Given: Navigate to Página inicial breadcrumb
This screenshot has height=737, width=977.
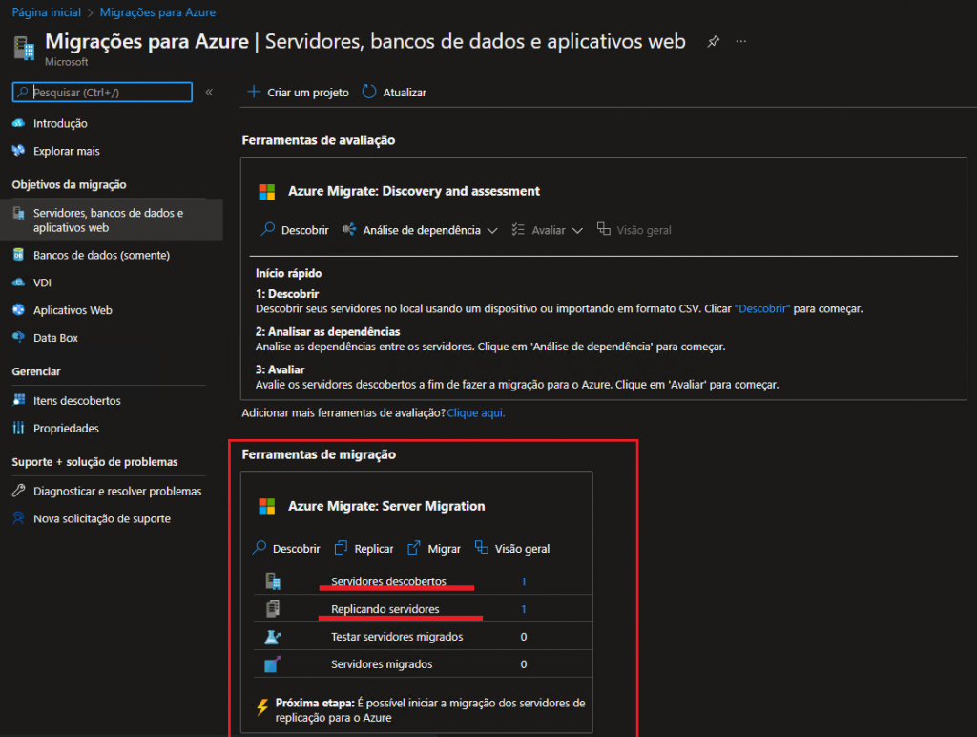Looking at the screenshot, I should pyautogui.click(x=46, y=12).
